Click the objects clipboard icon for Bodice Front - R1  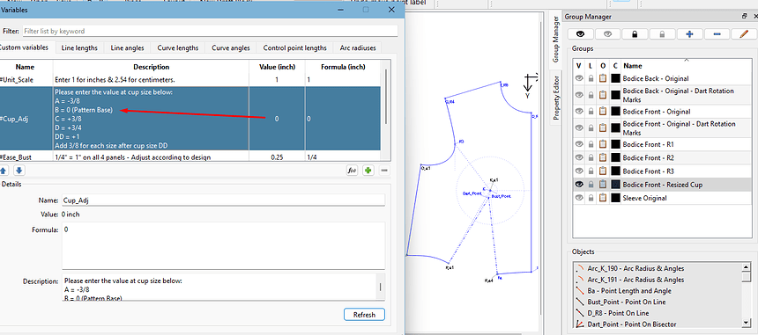coord(602,144)
